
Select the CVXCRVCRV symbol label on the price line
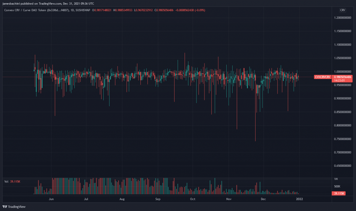(322, 77)
